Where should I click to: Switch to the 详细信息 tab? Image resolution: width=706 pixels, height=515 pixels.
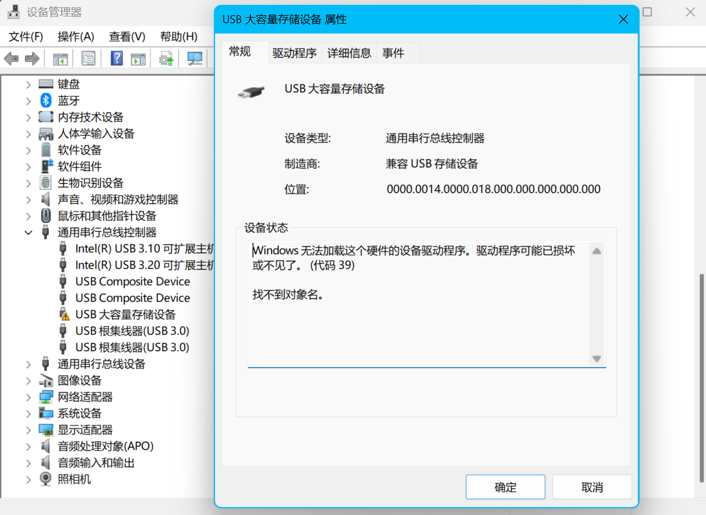coord(349,53)
